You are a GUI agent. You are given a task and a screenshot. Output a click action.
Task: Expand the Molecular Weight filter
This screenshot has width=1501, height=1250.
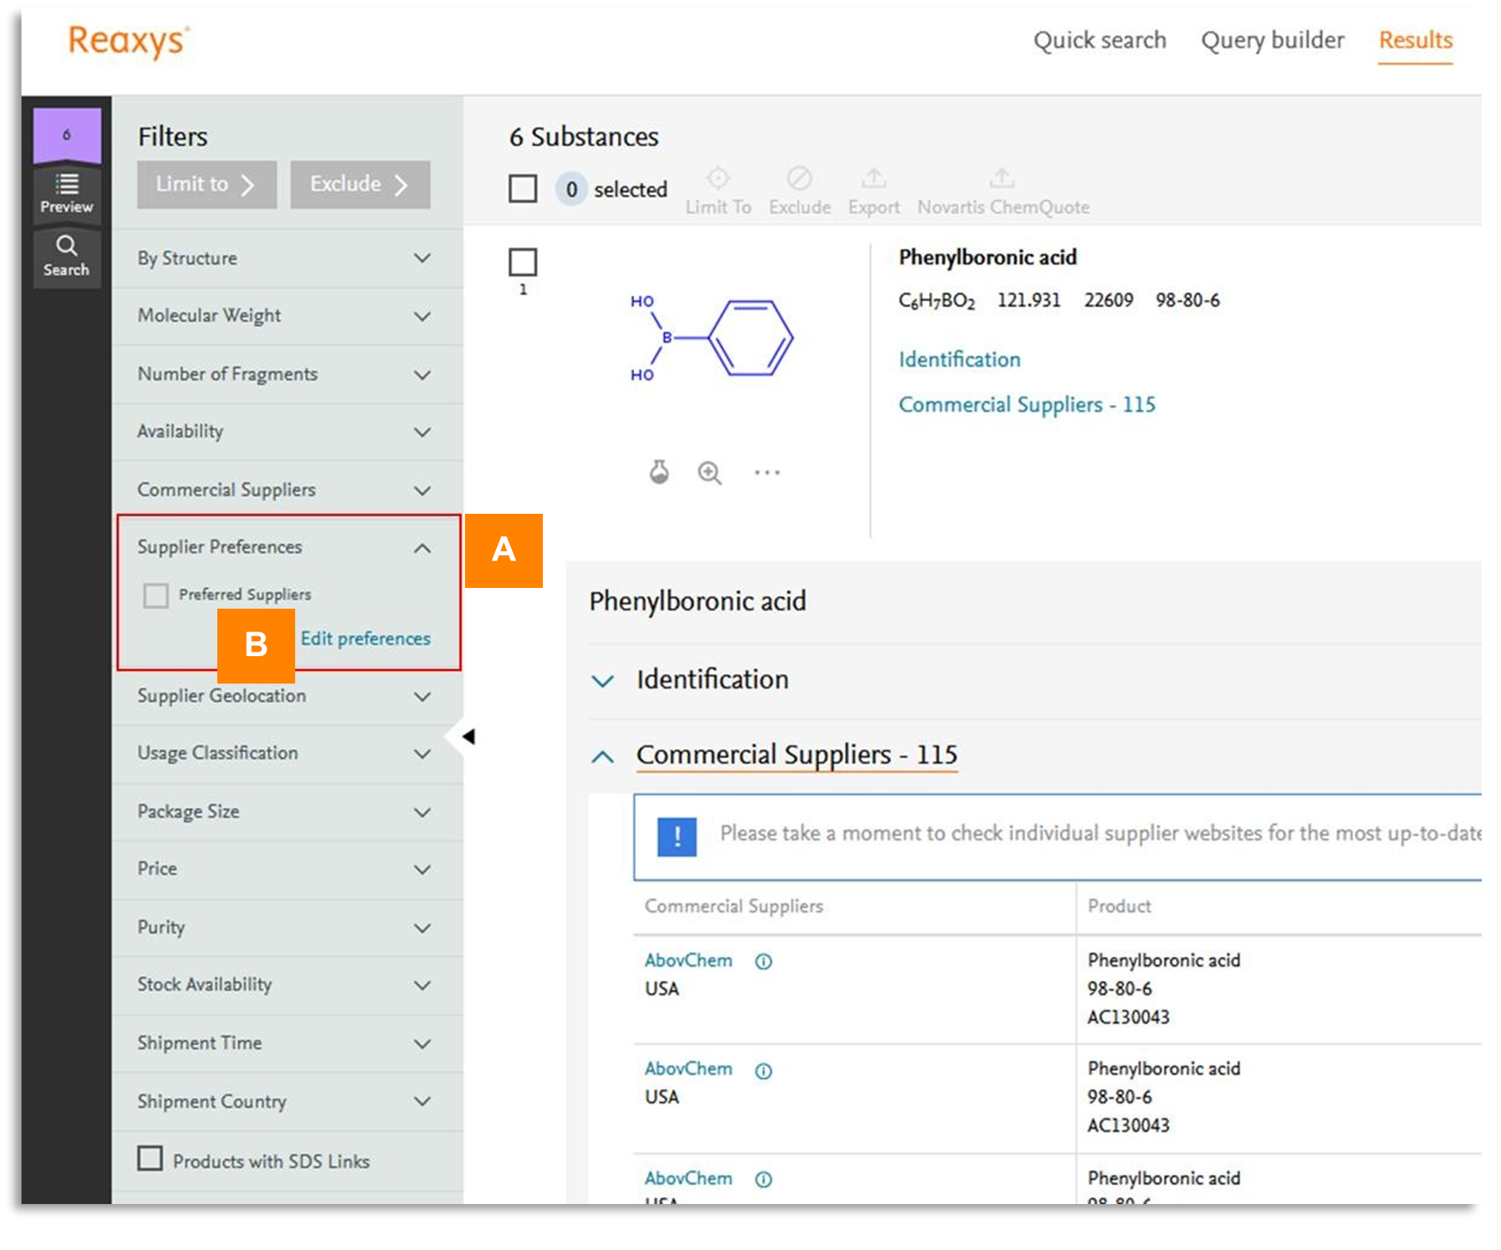coord(422,316)
